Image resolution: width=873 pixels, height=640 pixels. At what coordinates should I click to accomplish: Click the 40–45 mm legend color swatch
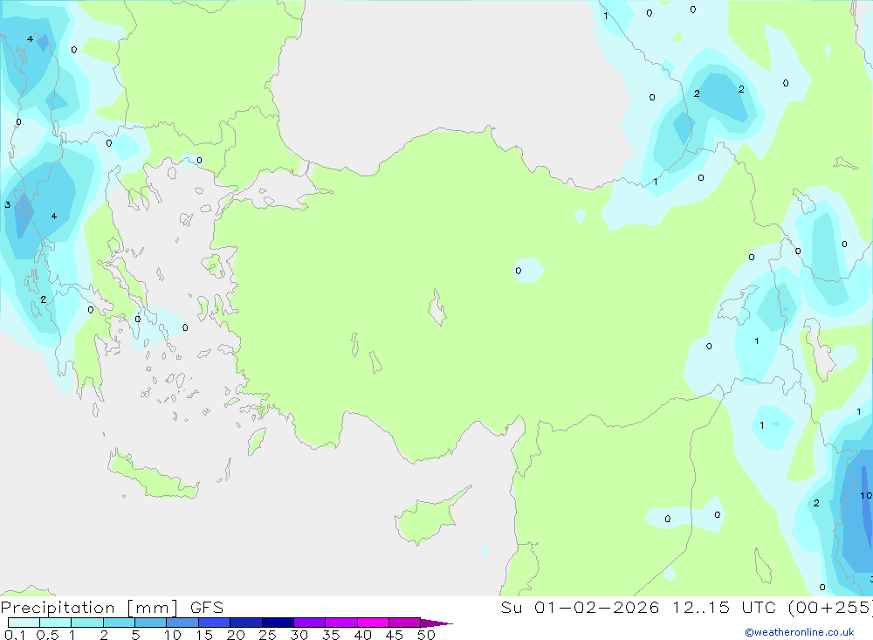pos(373,623)
